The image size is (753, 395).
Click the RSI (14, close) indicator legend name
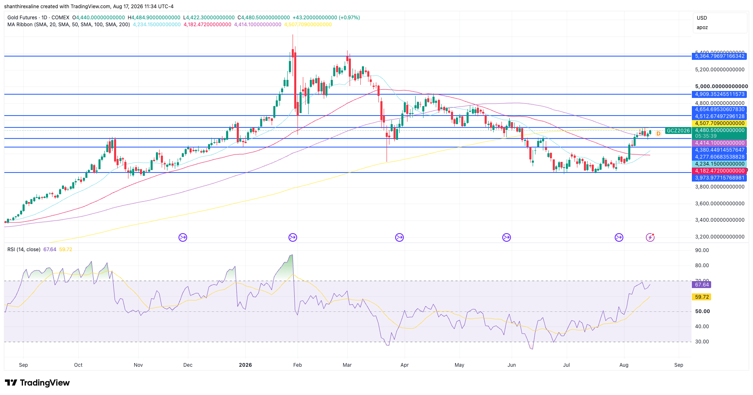point(24,250)
